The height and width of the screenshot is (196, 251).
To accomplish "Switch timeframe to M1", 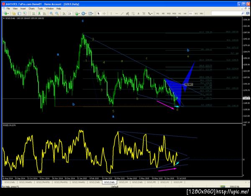I will tap(158, 14).
